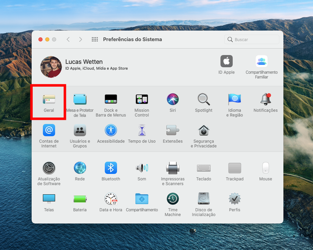313x250 pixels.
Task: Open Rede network preferences
Action: [x=80, y=168]
